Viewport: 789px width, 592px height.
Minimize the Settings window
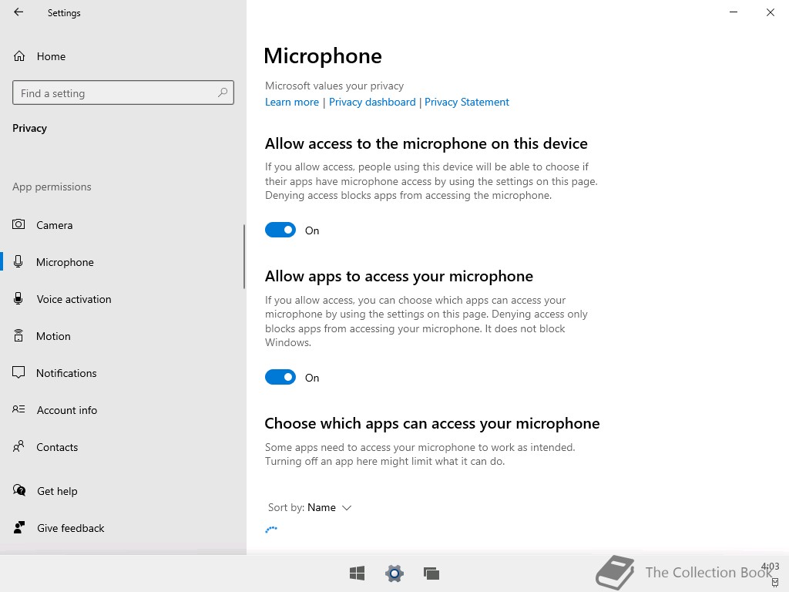coord(734,12)
